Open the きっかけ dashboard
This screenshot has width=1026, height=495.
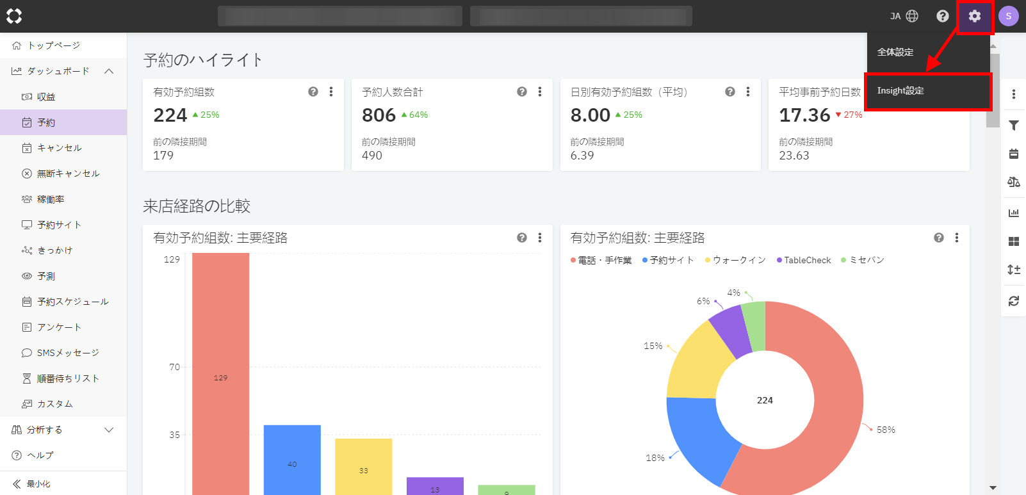(x=63, y=250)
